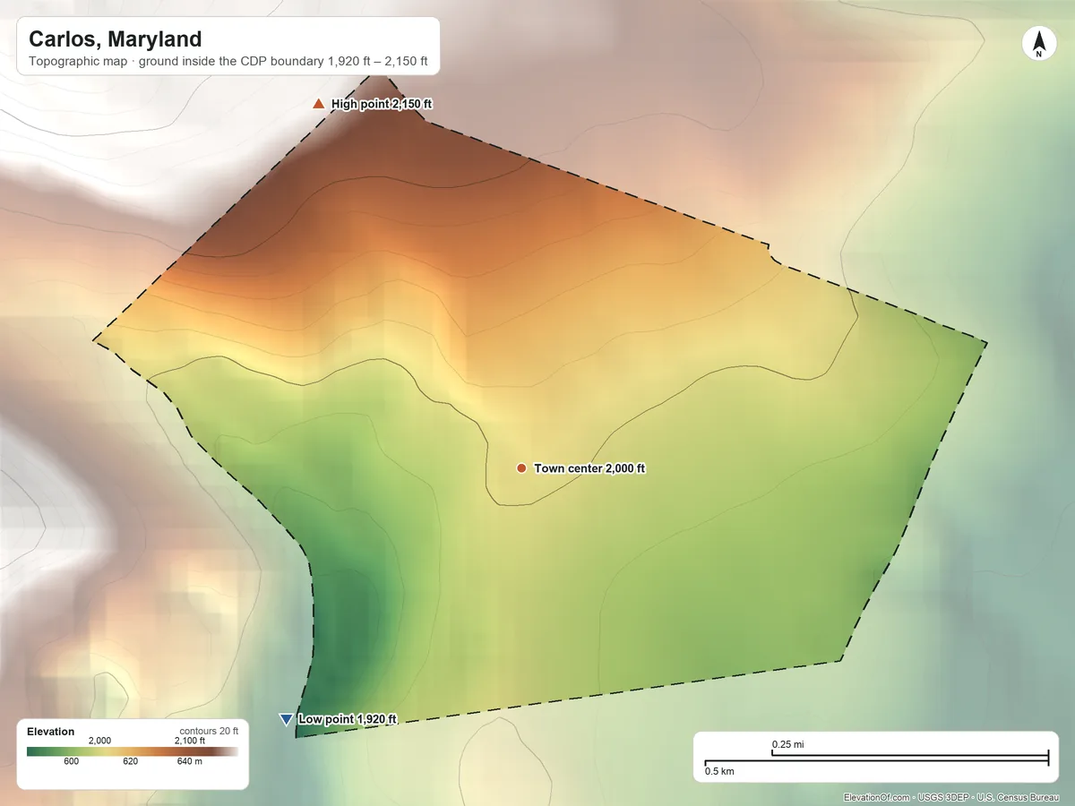Click the '0.5 km' scale bar label

coord(719,771)
